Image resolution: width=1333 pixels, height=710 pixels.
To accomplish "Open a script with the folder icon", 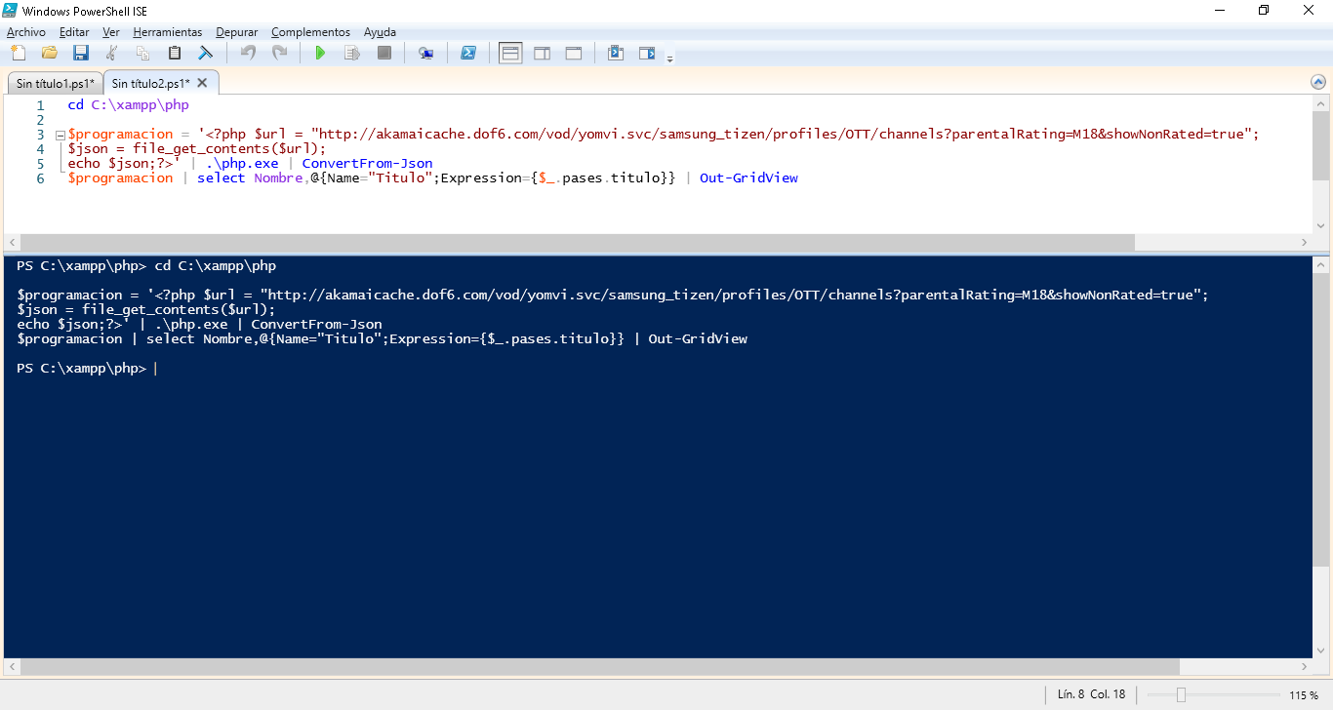I will [x=50, y=53].
